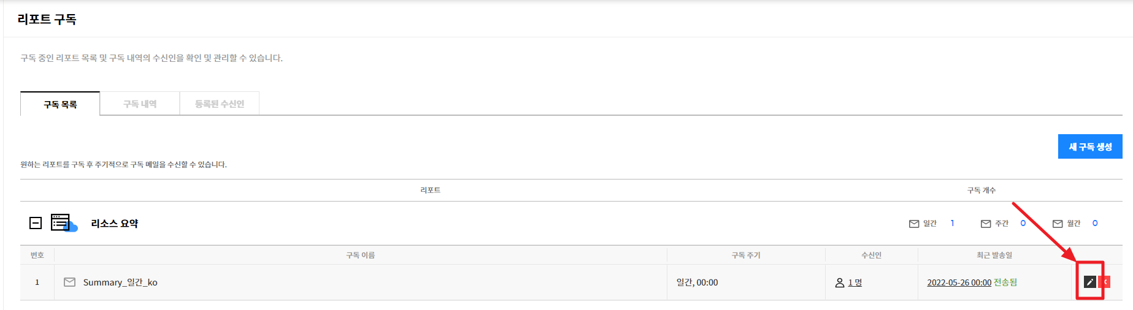Screen dimensions: 1133x310
Task: Click the red delete icon beside the pencil
Action: (1105, 282)
